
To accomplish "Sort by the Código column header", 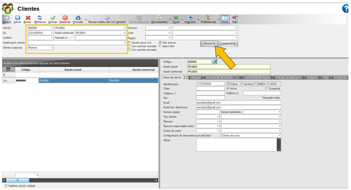I will click(26, 70).
